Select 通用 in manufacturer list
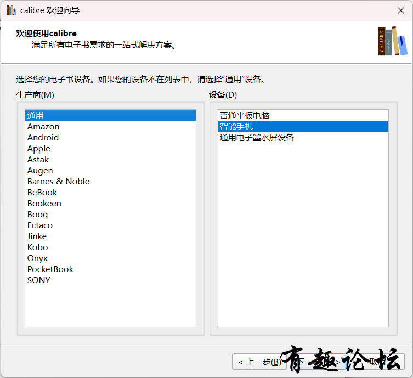413x378 pixels. coord(110,116)
